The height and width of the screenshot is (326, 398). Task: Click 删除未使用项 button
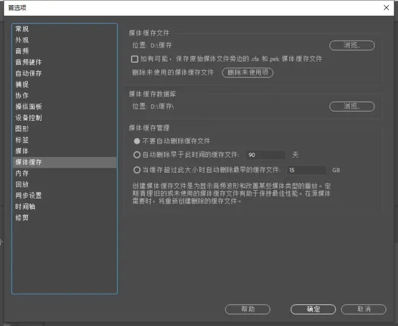pos(247,72)
